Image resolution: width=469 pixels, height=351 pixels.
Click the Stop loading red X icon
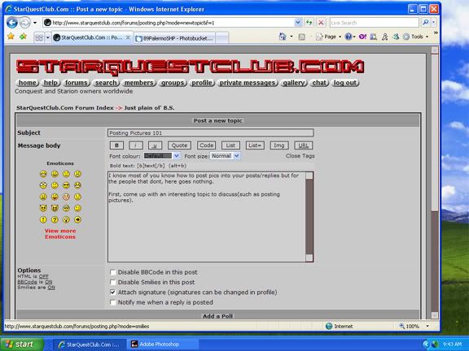321,23
